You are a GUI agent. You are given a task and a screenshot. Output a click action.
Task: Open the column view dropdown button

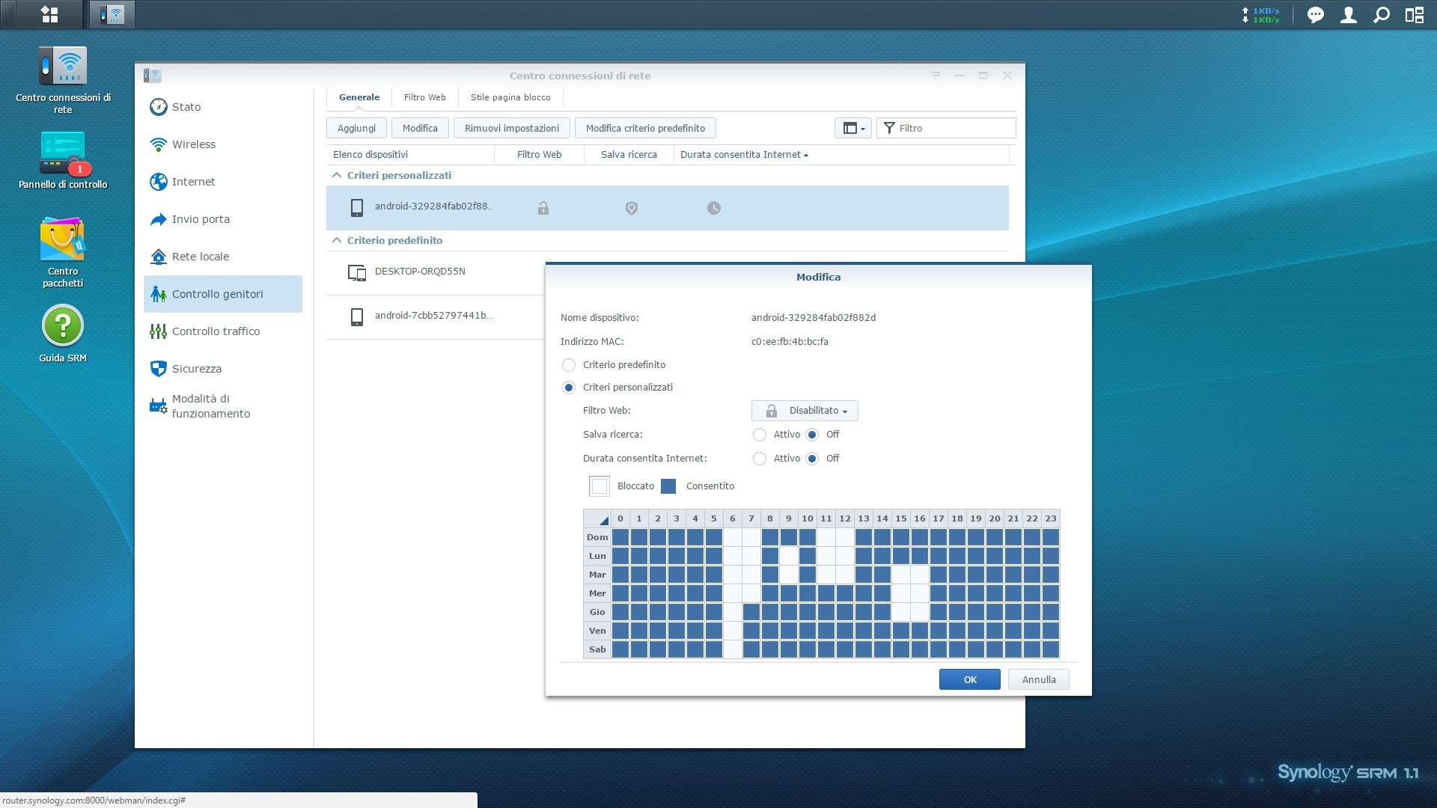tap(852, 128)
